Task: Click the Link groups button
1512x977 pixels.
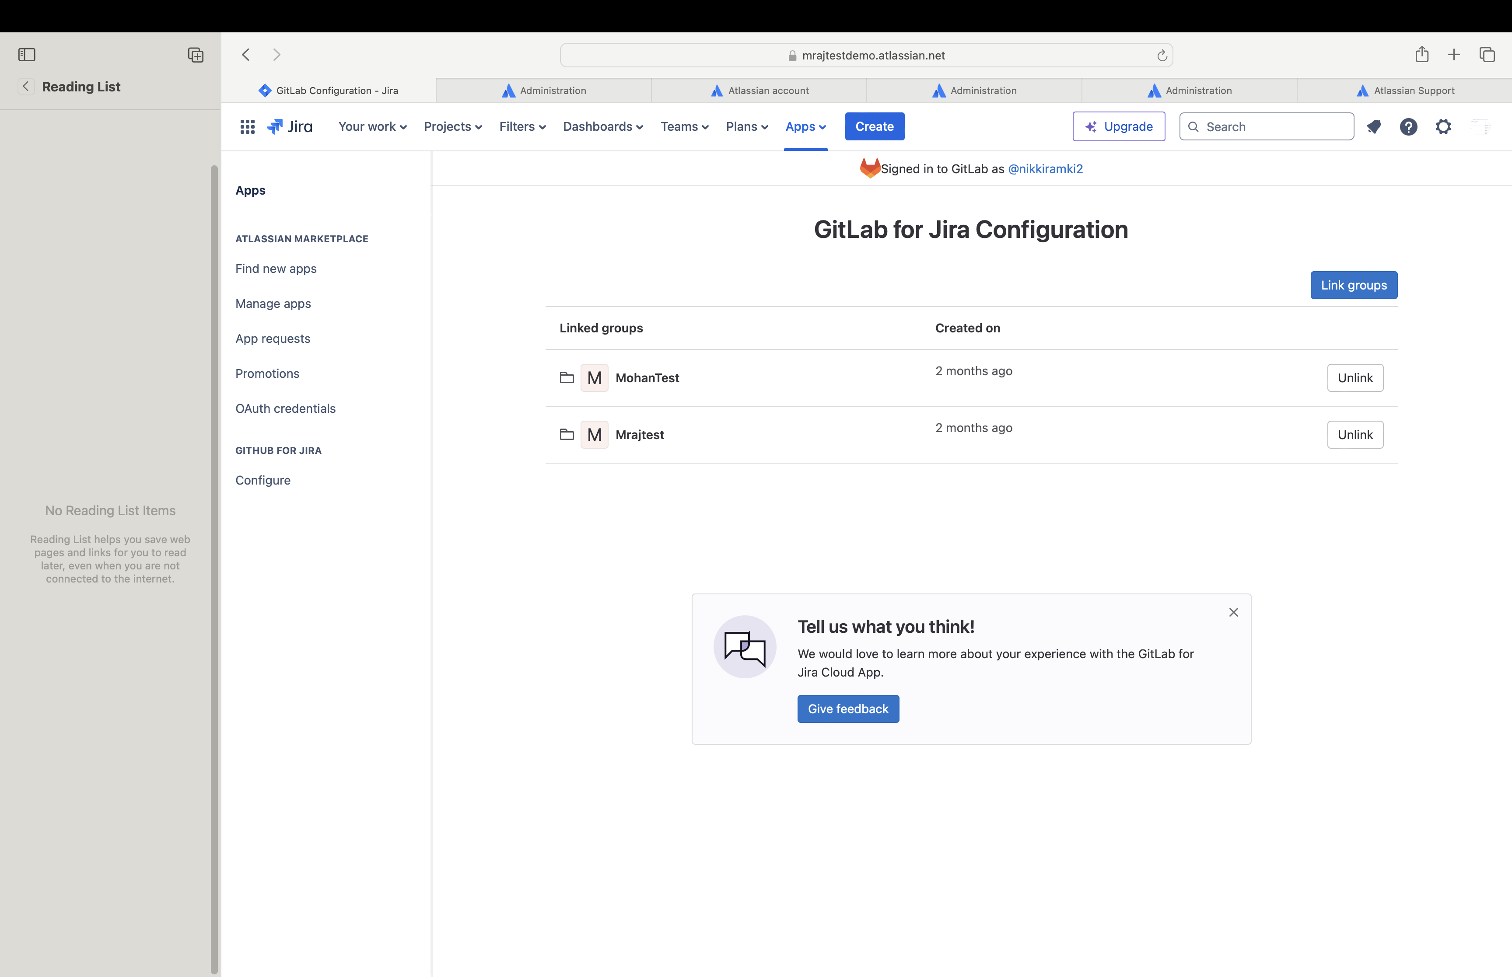Action: 1353,285
